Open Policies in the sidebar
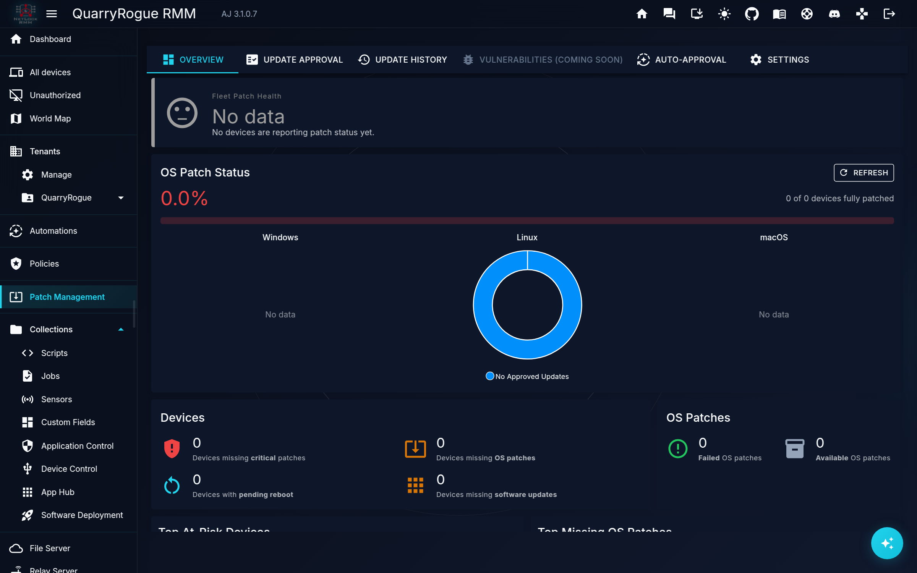The height and width of the screenshot is (573, 917). (x=68, y=264)
